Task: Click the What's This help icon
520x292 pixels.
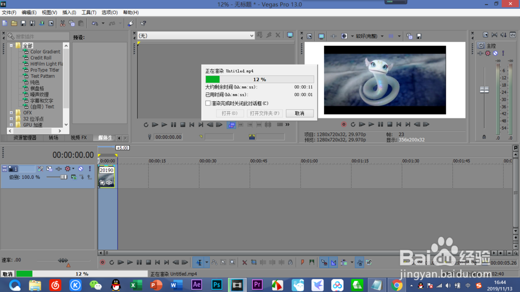Action: tap(143, 23)
